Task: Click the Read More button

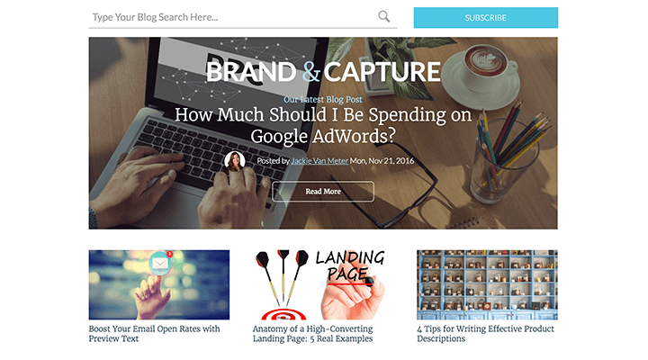Action: [x=323, y=192]
